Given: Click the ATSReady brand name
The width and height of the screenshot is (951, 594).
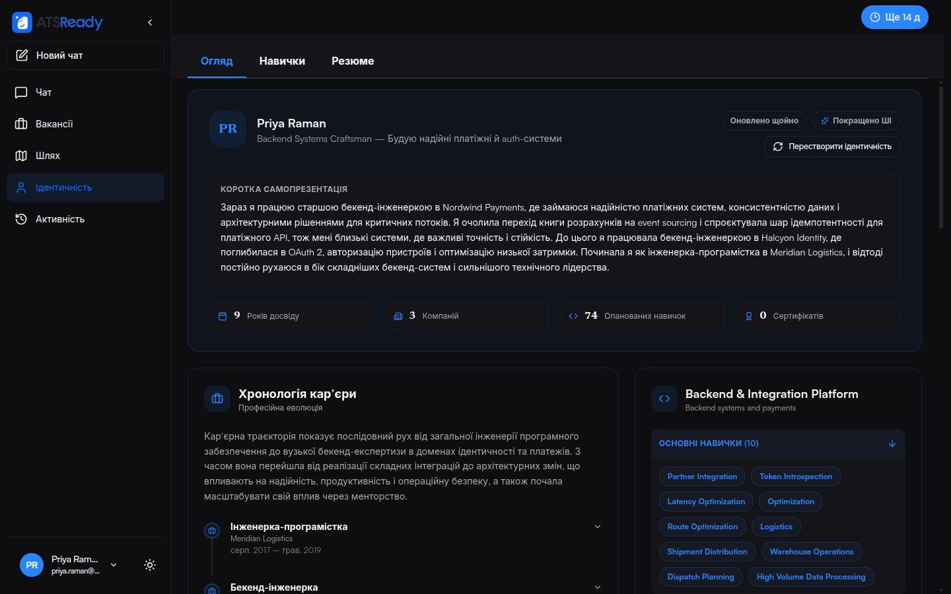Looking at the screenshot, I should pyautogui.click(x=69, y=22).
